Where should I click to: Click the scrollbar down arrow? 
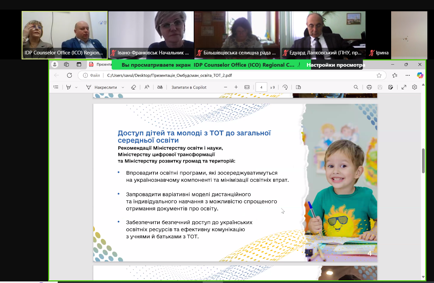[x=423, y=277]
